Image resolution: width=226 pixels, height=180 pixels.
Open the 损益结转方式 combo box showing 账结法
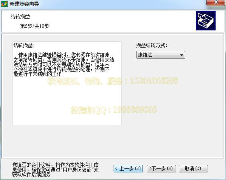[161, 55]
